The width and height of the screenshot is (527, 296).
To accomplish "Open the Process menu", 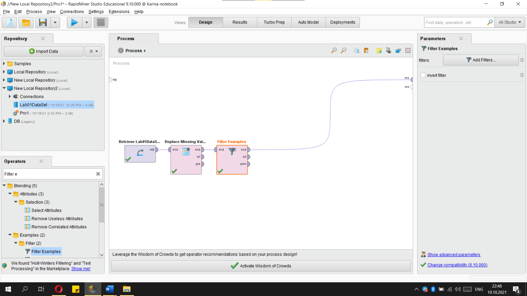I will pyautogui.click(x=34, y=12).
